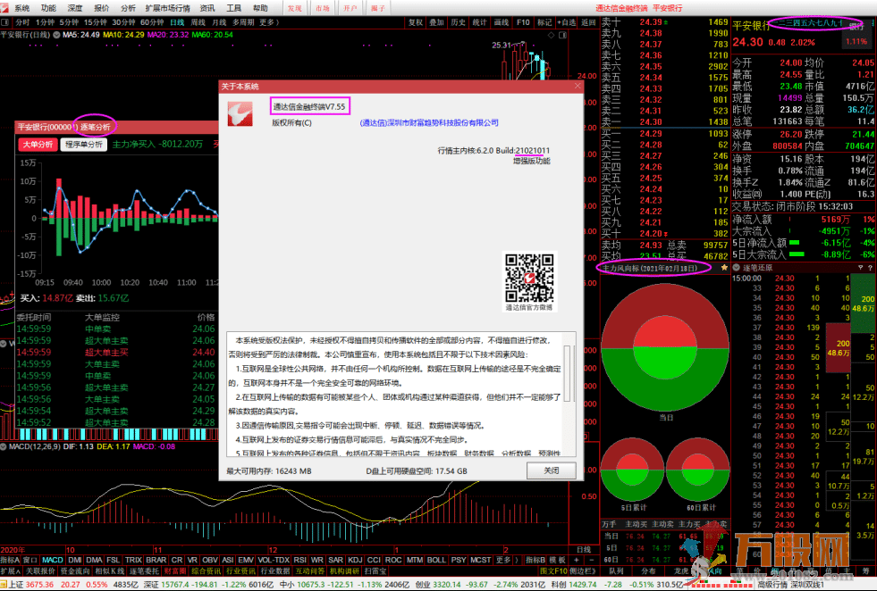Open the 指标A selector
This screenshot has height=591, width=877.
[10, 560]
